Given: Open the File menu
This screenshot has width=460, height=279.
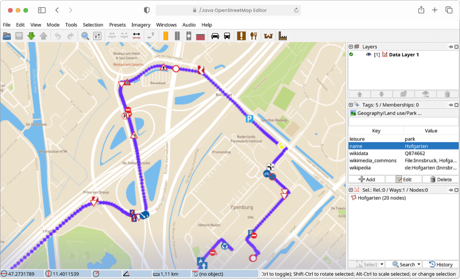Looking at the screenshot, I should [6, 25].
